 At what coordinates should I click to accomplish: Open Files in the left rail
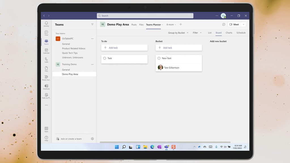click(46, 69)
